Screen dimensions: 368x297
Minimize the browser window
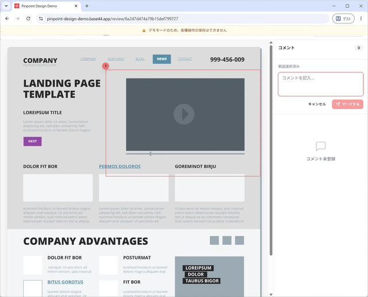[x=334, y=6]
